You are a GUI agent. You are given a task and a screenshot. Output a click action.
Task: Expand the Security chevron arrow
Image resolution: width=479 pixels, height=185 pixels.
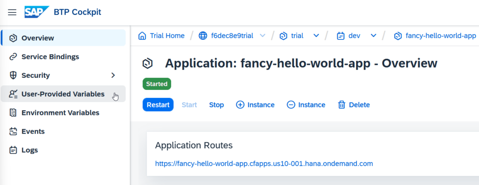pyautogui.click(x=113, y=75)
